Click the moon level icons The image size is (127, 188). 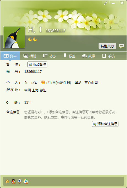[x=33, y=39]
